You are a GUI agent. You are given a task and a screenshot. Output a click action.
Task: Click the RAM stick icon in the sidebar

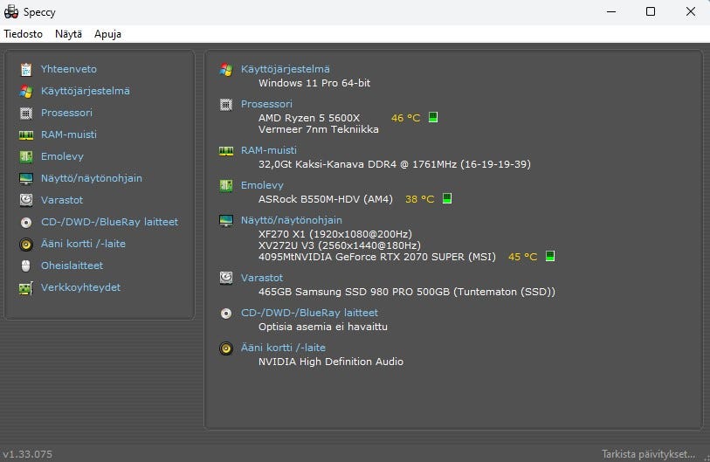click(26, 135)
